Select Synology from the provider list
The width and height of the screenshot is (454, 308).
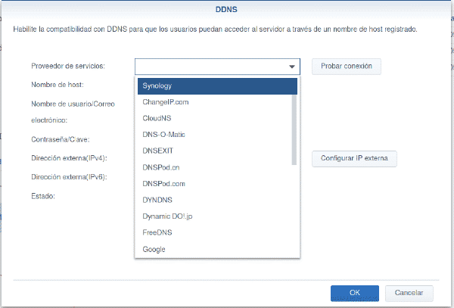[x=217, y=86]
